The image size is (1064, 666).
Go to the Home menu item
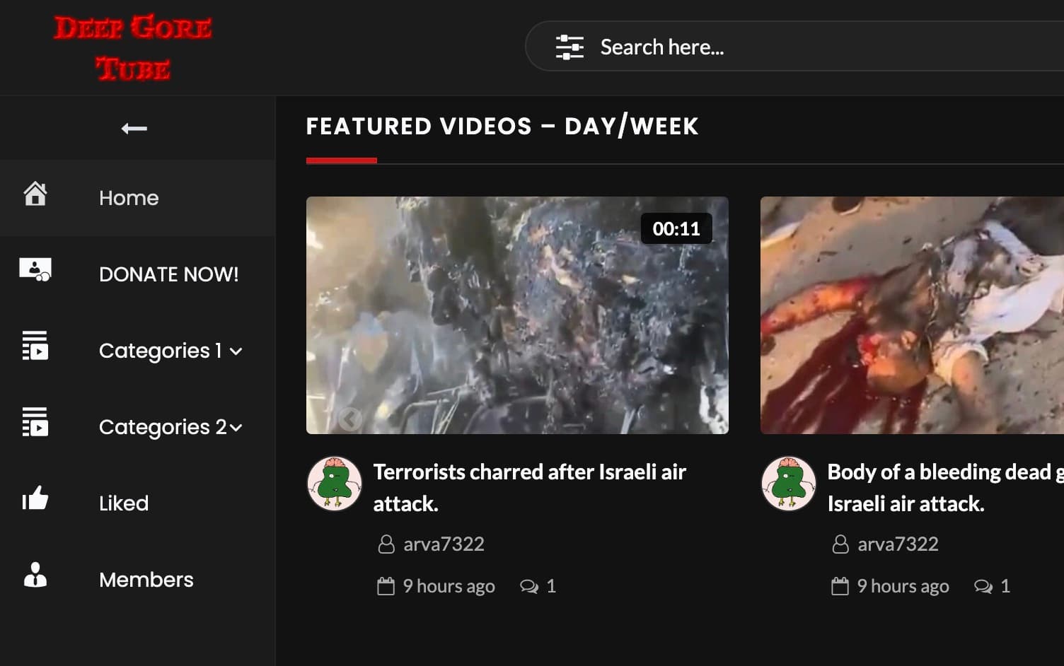129,198
